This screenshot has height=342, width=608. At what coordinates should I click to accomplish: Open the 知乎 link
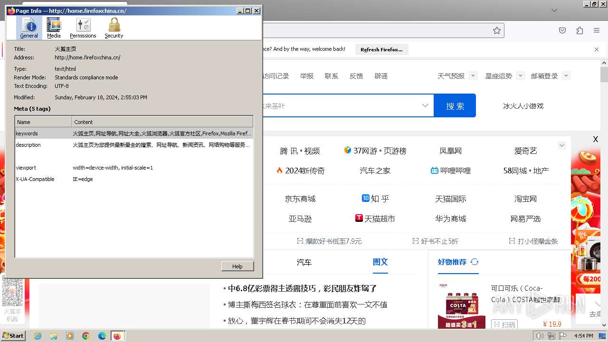(375, 199)
